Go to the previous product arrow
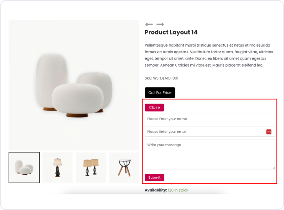Viewport: 284px width, 210px height. click(x=149, y=24)
